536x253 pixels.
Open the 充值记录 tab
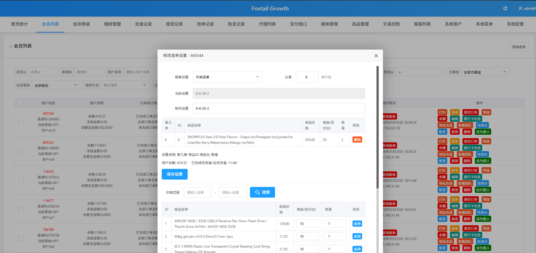[x=143, y=24]
